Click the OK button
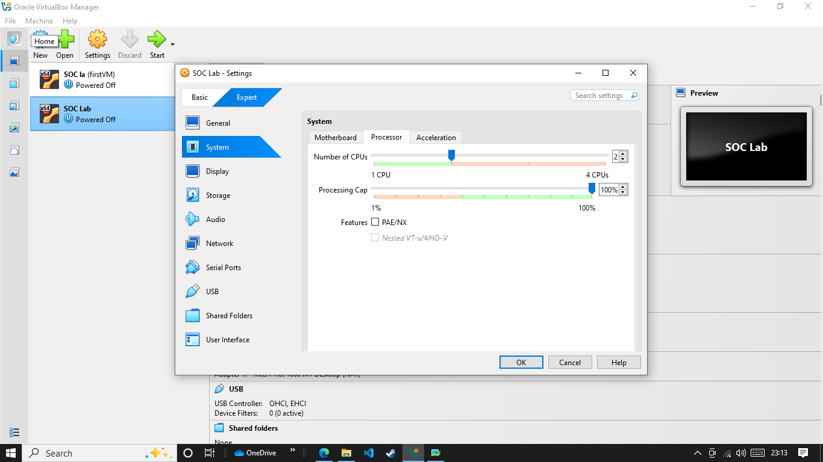 521,362
